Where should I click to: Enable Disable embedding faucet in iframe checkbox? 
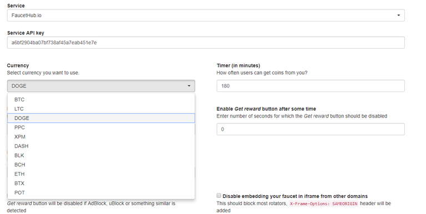219,196
